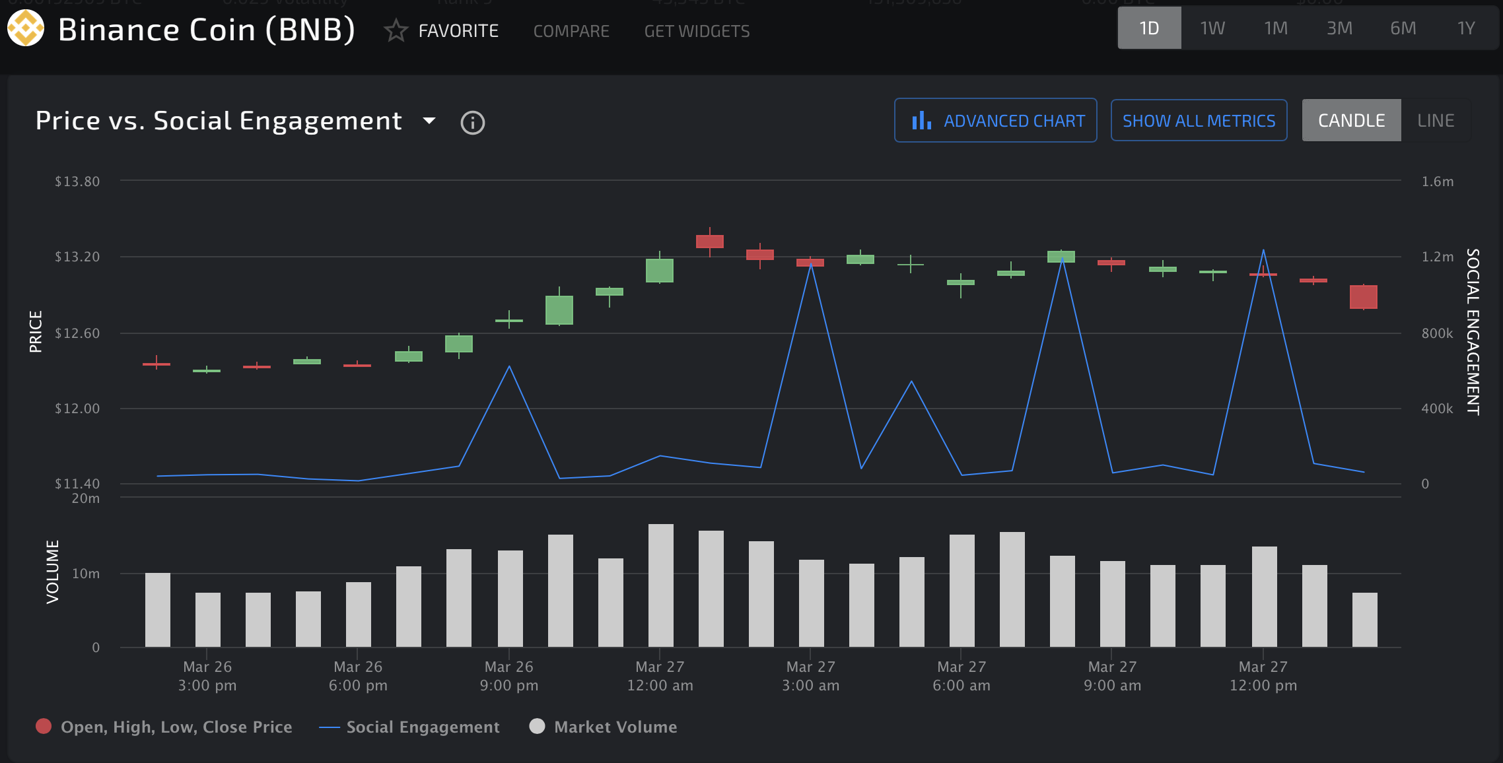Screen dimensions: 1503x763
Task: Click the 800k social engagement axis label
Action: tap(1438, 333)
